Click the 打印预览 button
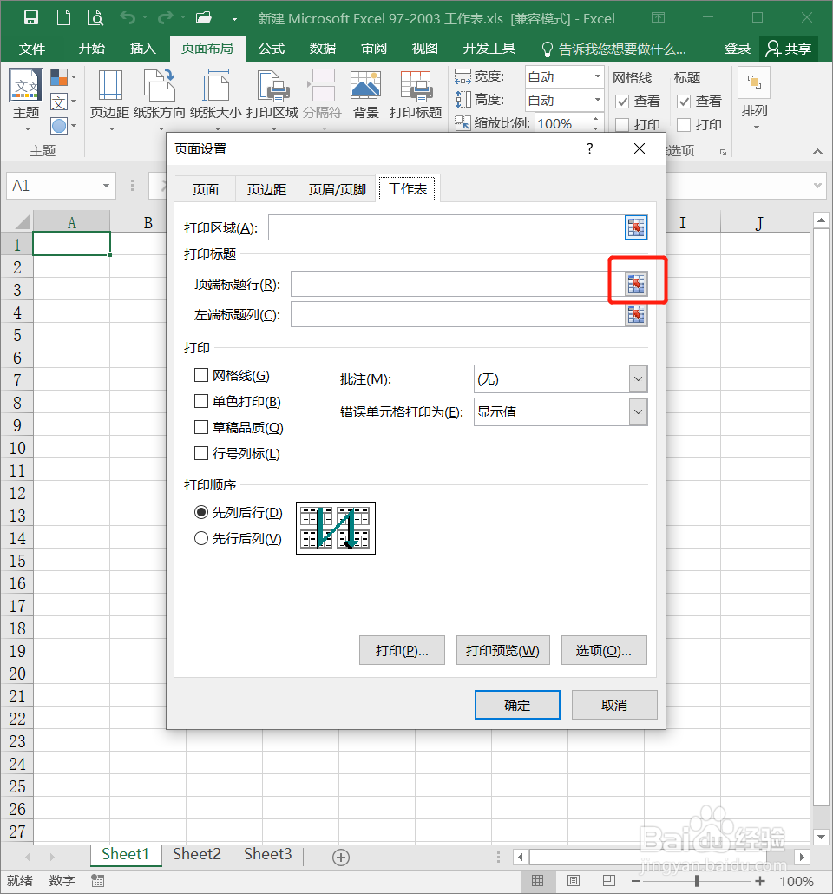The width and height of the screenshot is (833, 894). pos(502,649)
